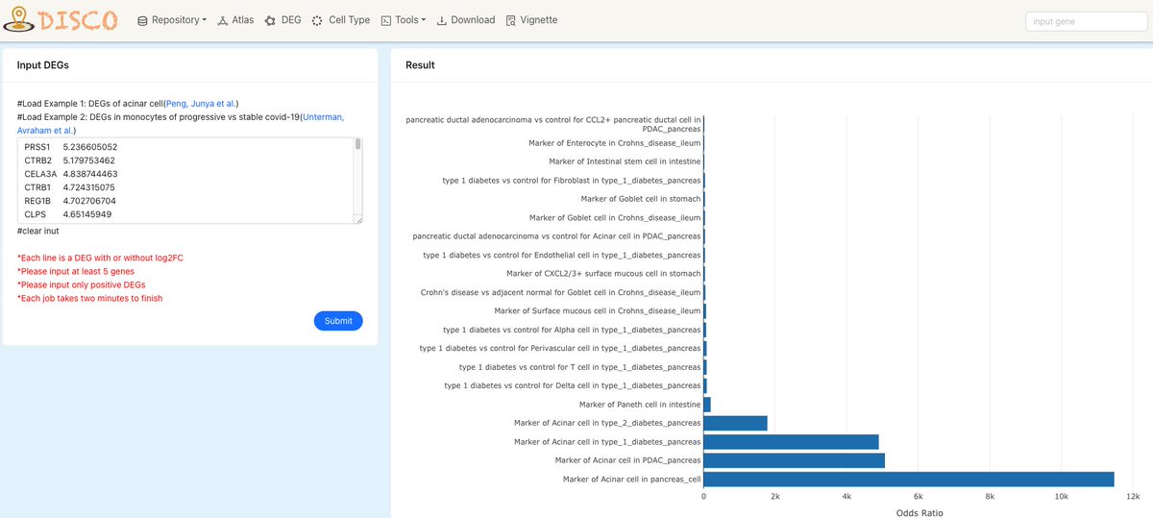The height and width of the screenshot is (518, 1153).
Task: Click the Marker of Goblet cell in stomach label
Action: [640, 199]
